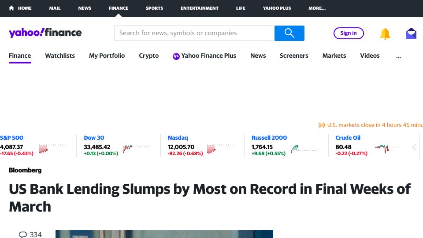Click the Home house icon in top bar
This screenshot has width=423, height=238.
pyautogui.click(x=11, y=8)
